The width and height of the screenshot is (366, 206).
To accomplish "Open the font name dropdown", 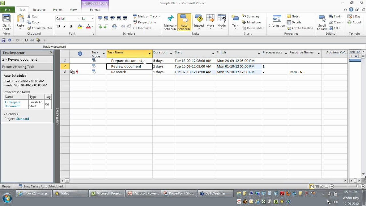I will 79,19.
